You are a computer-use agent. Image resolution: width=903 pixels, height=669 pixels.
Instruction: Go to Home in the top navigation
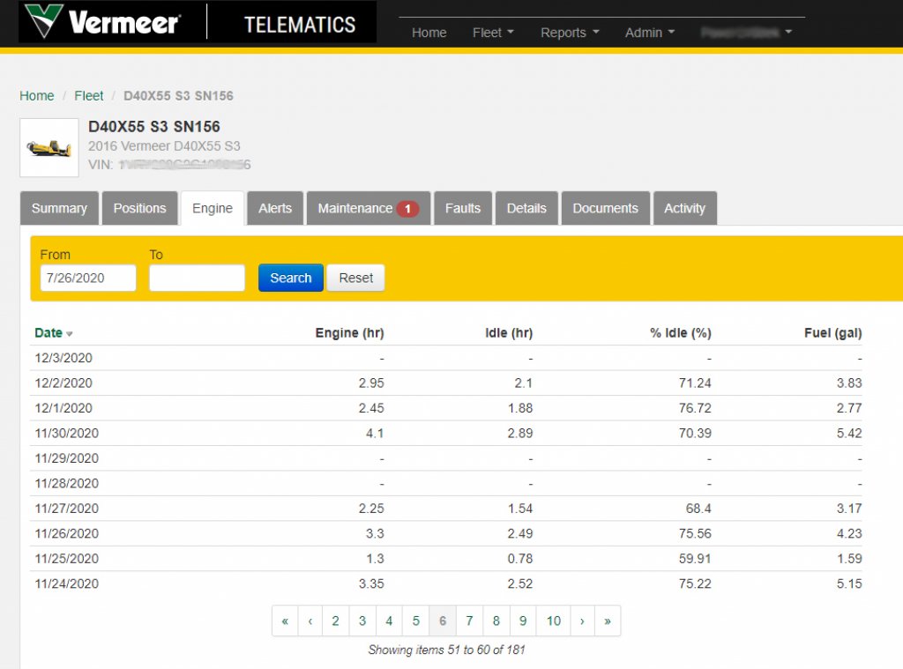click(x=429, y=33)
